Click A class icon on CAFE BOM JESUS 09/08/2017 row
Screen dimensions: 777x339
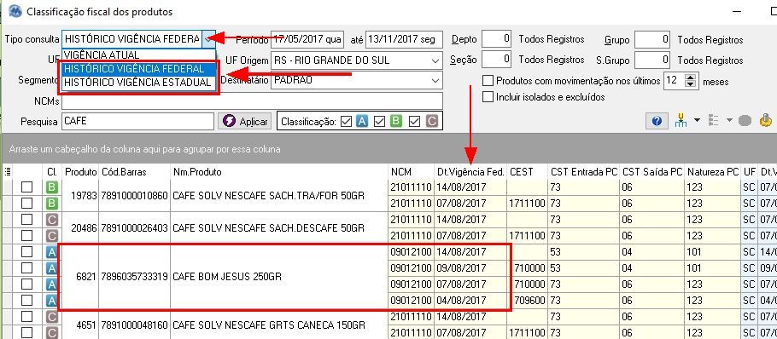[52, 268]
